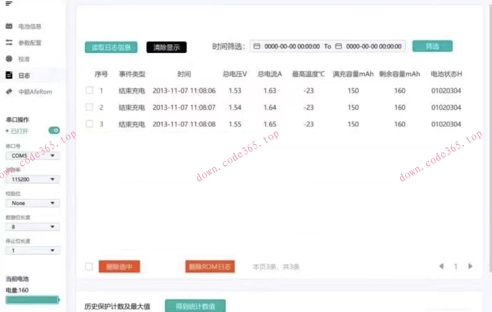Image resolution: width=492 pixels, height=312 pixels.
Task: Check the checkbox for log row 1
Action: tap(89, 90)
